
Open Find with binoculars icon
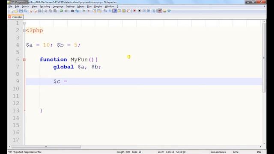72,11
